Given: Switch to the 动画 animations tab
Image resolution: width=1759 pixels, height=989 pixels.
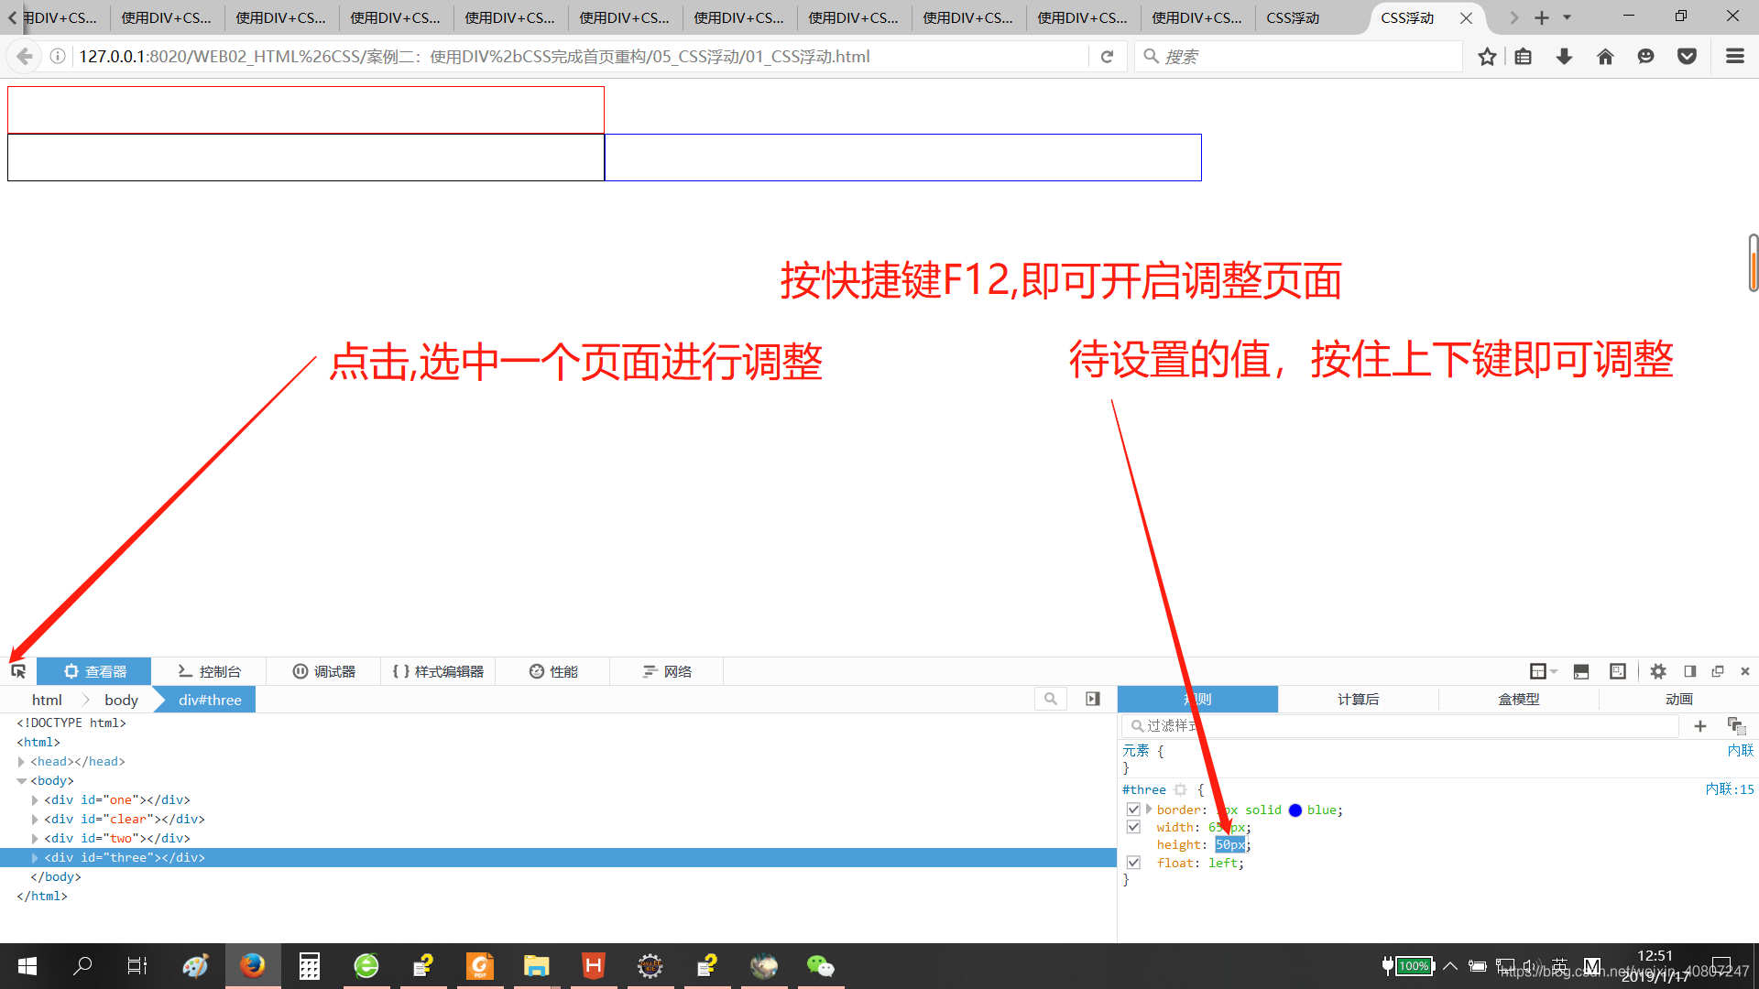Looking at the screenshot, I should pos(1678,699).
